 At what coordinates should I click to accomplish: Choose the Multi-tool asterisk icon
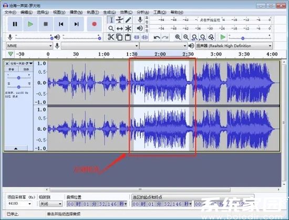(x=128, y=28)
